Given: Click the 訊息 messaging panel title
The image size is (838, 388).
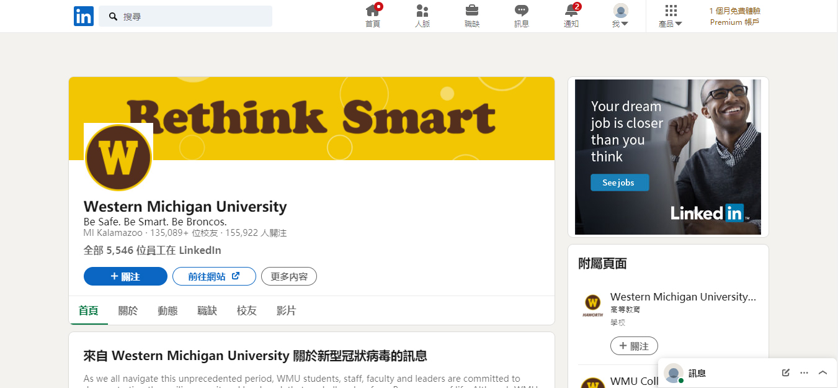Looking at the screenshot, I should click(x=697, y=373).
